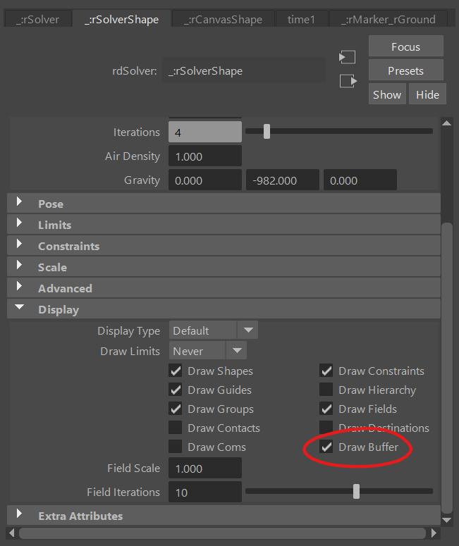Click the Field Iterations slider handle
The height and width of the screenshot is (546, 459).
[356, 491]
